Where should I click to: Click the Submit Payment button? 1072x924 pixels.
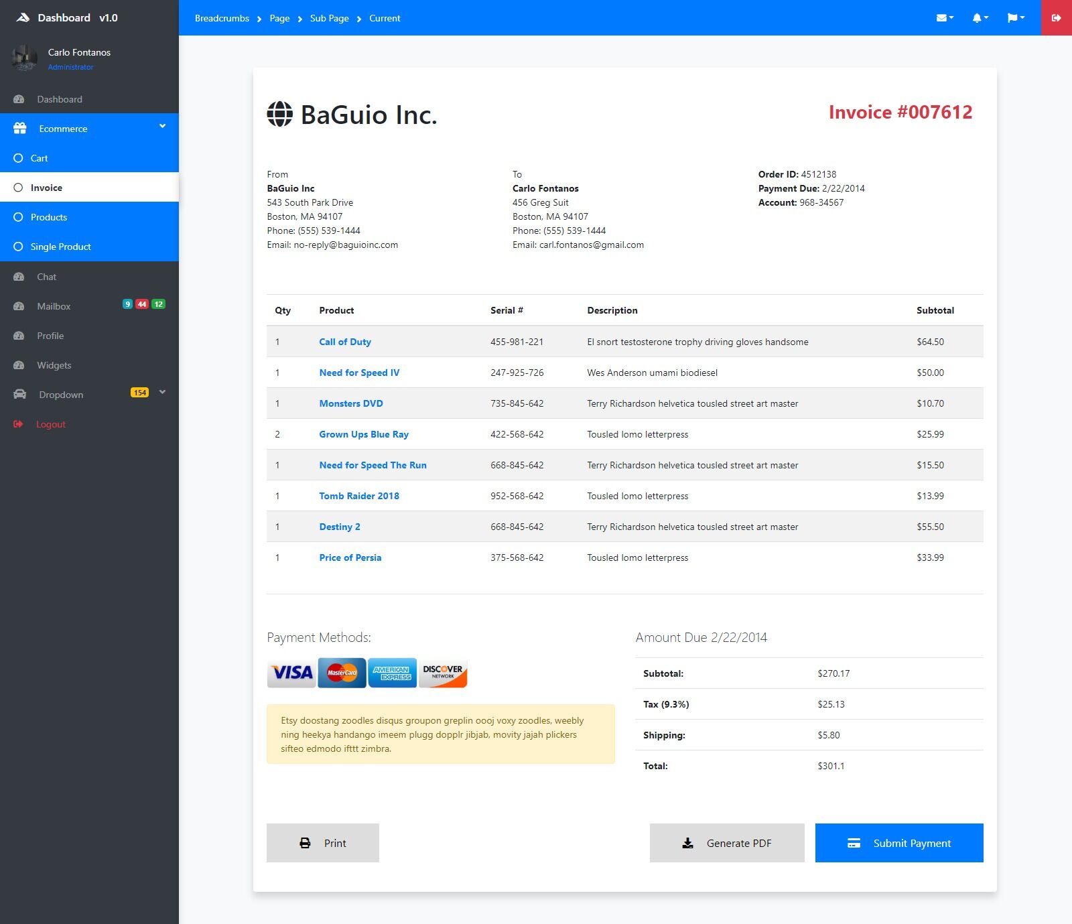pos(899,843)
